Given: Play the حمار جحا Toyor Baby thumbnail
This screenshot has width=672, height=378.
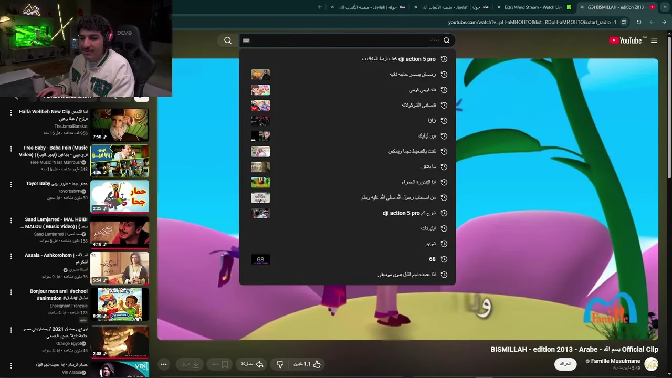Looking at the screenshot, I should (x=120, y=196).
